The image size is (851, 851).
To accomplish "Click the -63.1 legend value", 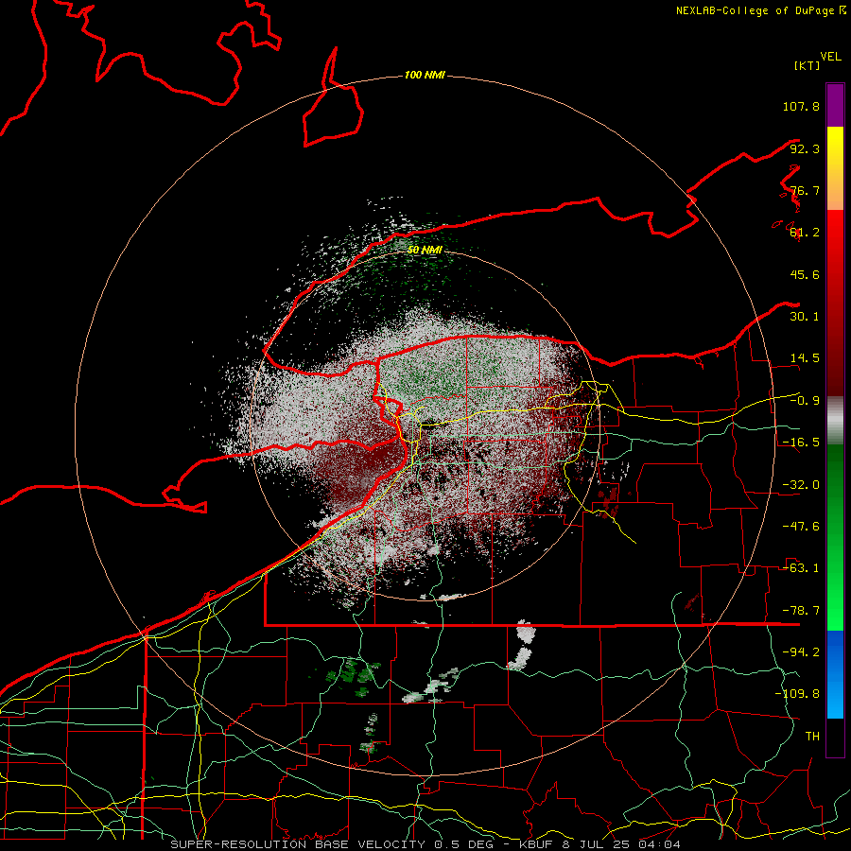I will (801, 568).
